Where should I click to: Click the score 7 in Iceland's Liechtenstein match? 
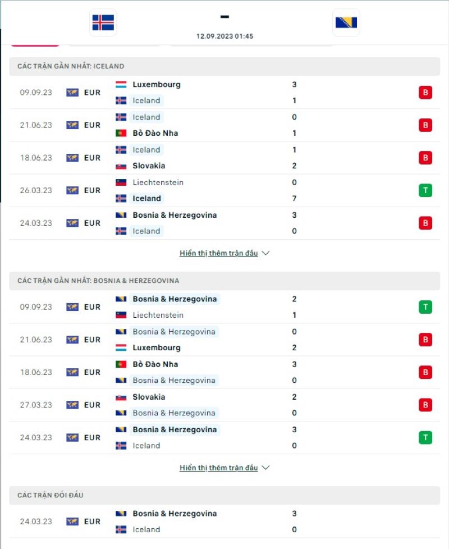point(294,198)
